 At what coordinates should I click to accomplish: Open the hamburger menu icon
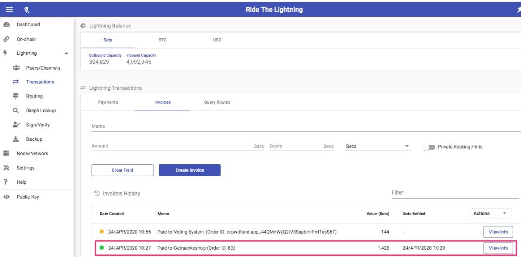point(9,10)
